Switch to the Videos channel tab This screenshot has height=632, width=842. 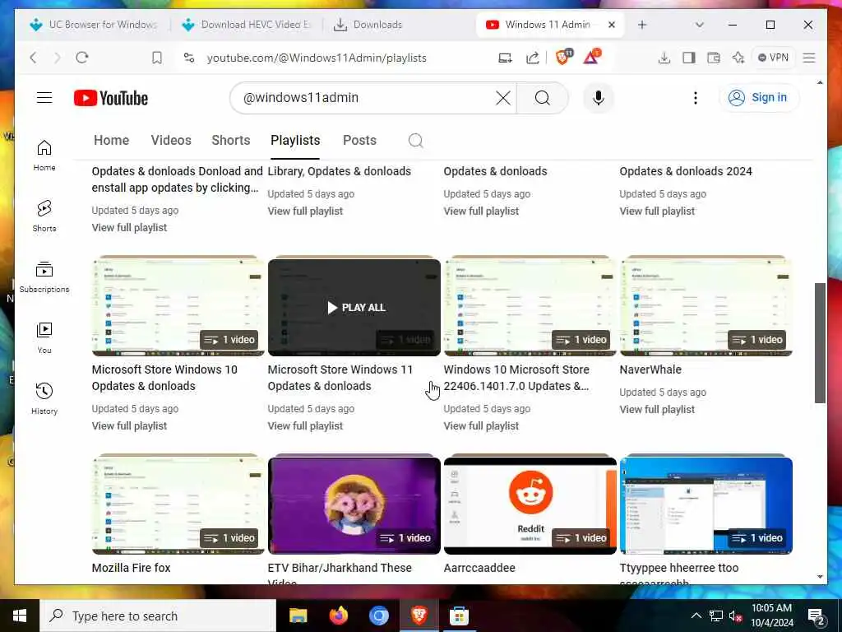(171, 140)
